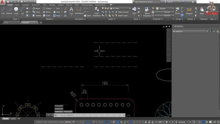Open the Express Tools ribbon tab
The image size is (220, 124).
pyautogui.click(x=100, y=5)
